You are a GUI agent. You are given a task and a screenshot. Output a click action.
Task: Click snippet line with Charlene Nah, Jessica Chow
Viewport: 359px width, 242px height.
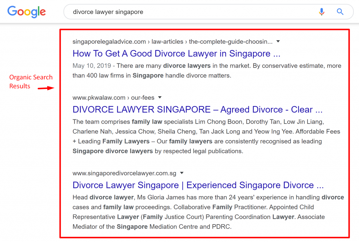pyautogui.click(x=206, y=132)
